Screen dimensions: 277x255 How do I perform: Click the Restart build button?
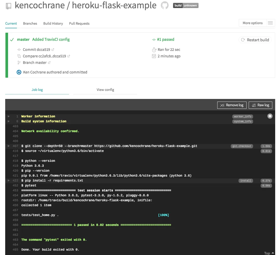(255, 40)
